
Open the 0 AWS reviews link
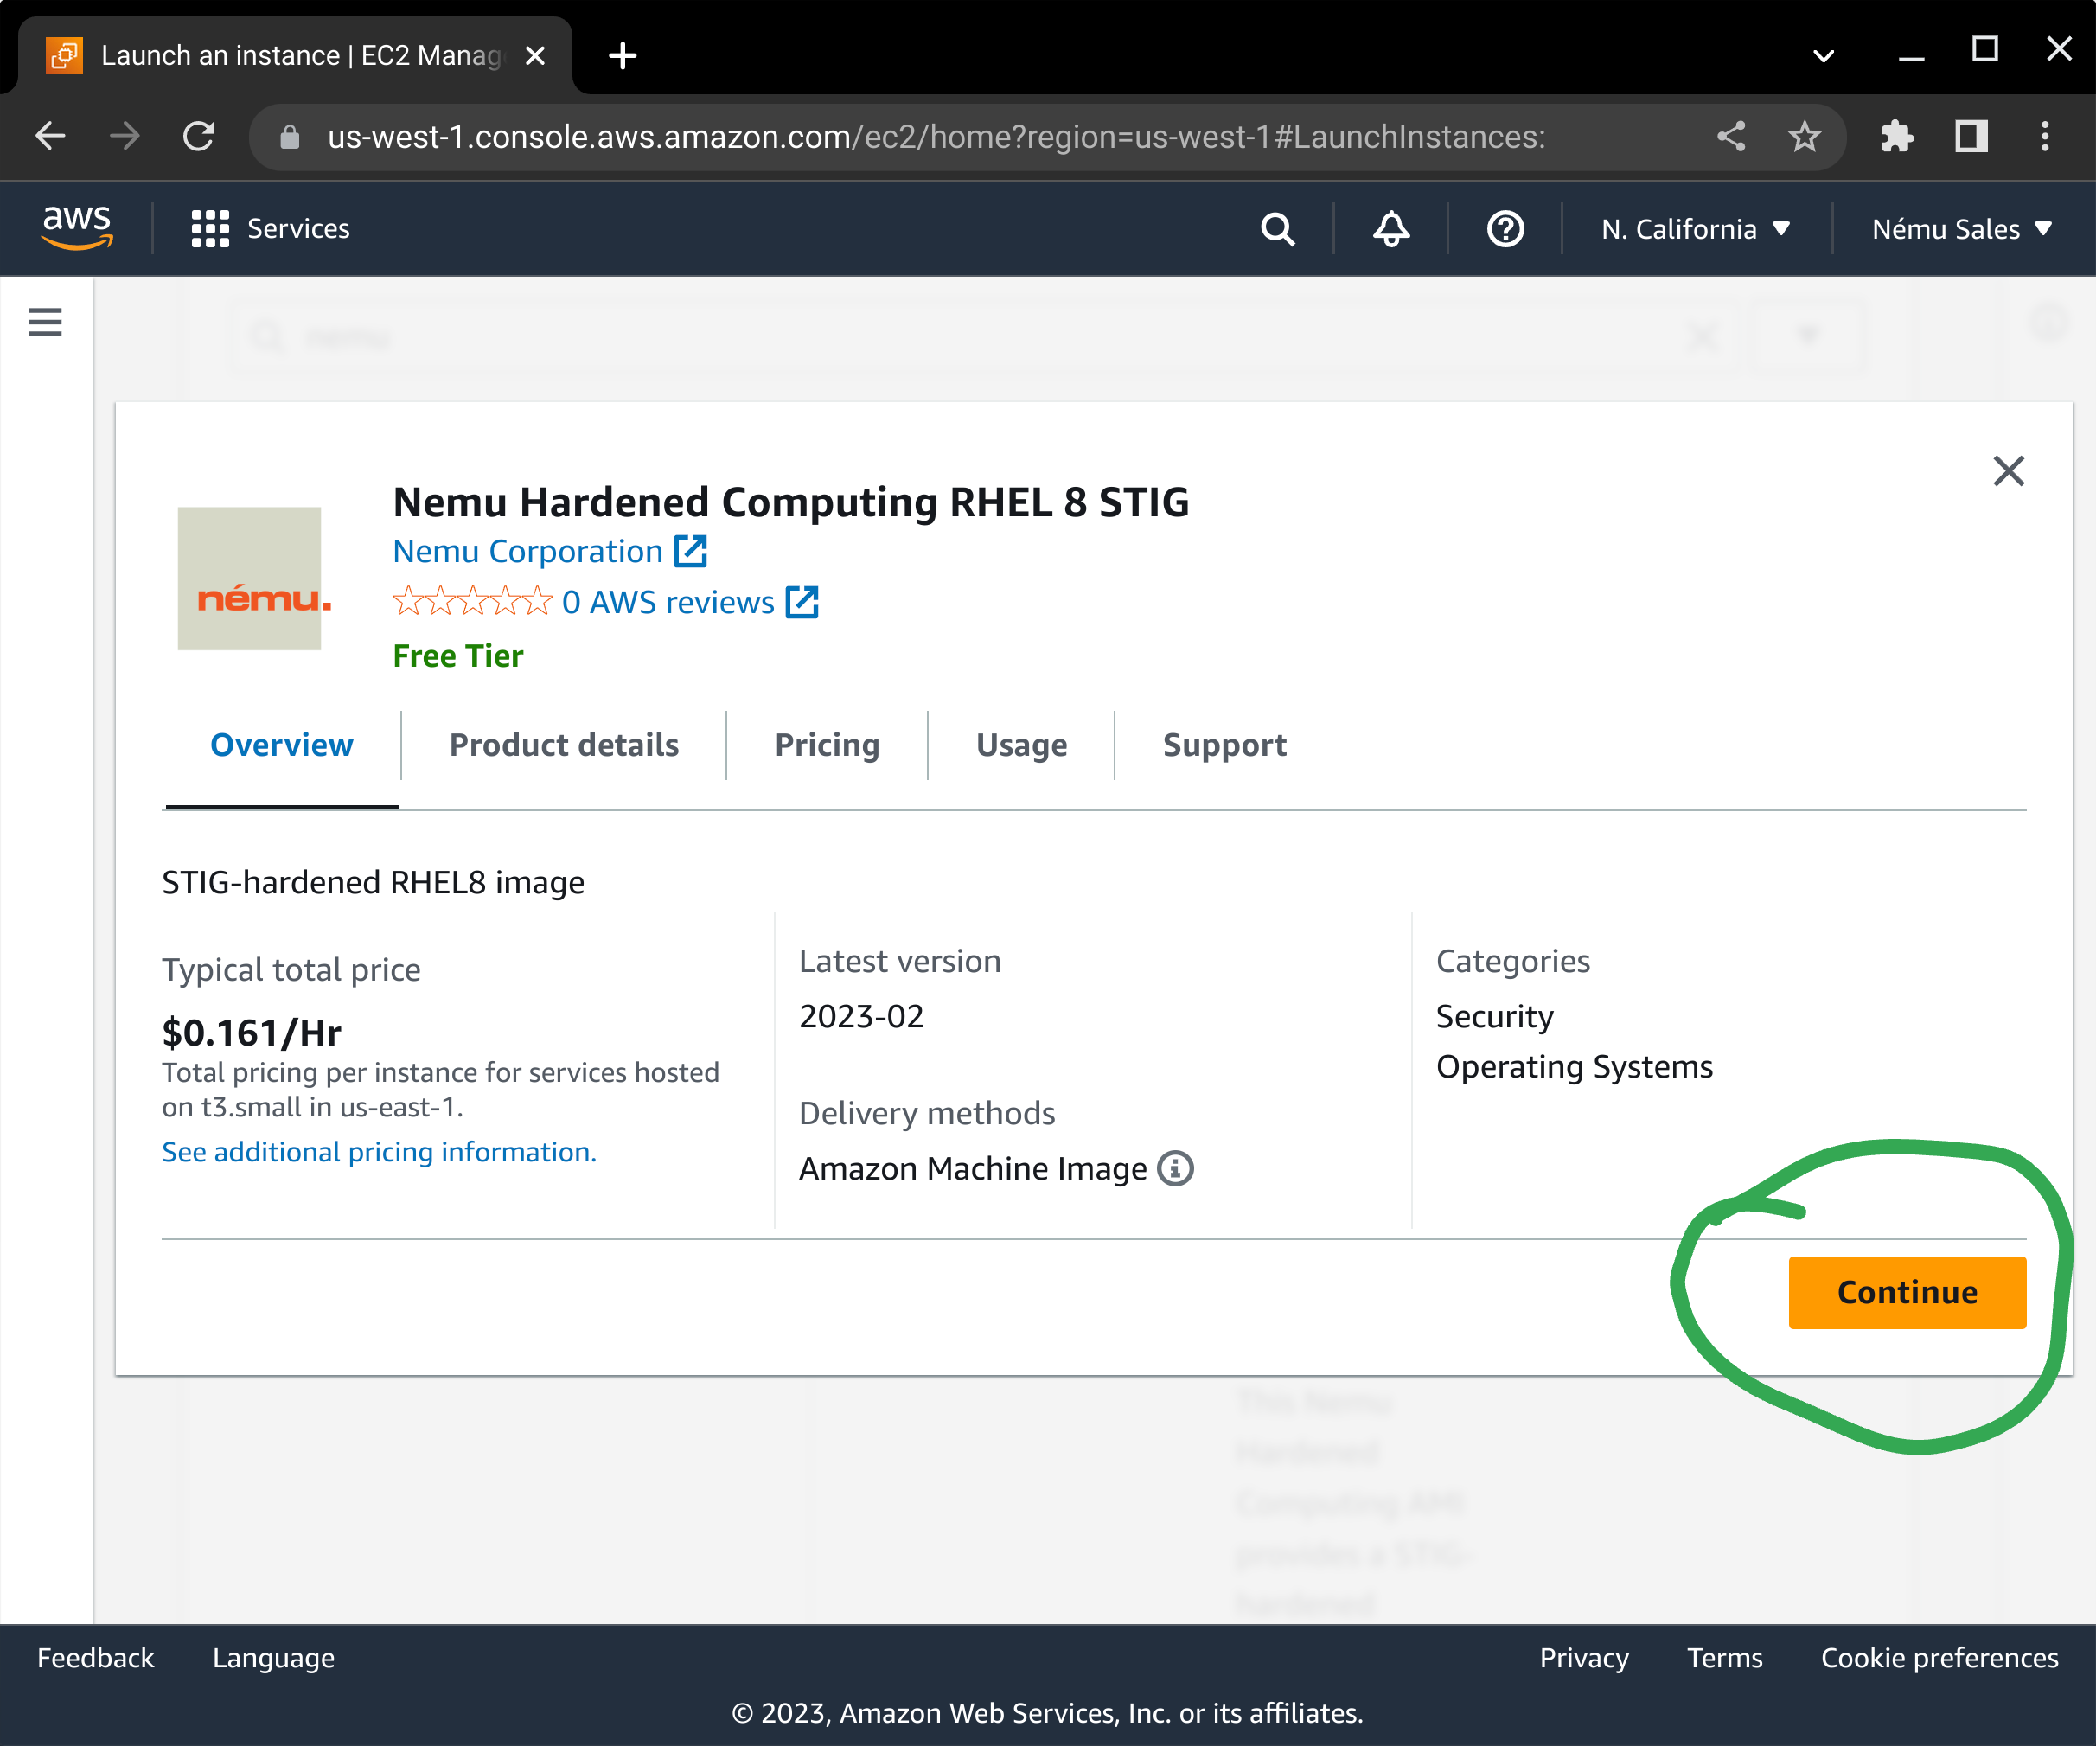point(668,602)
